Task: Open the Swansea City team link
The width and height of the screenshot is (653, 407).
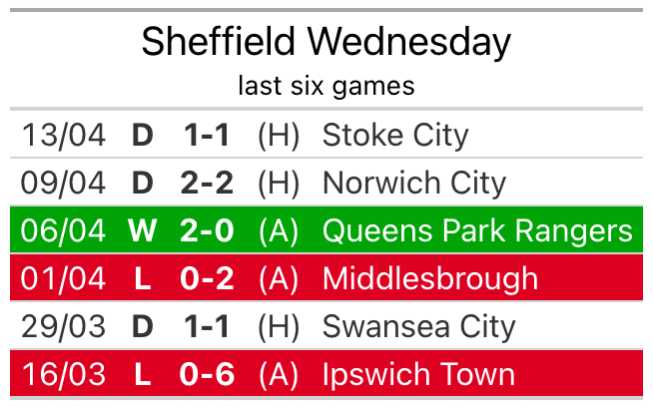Action: [418, 326]
